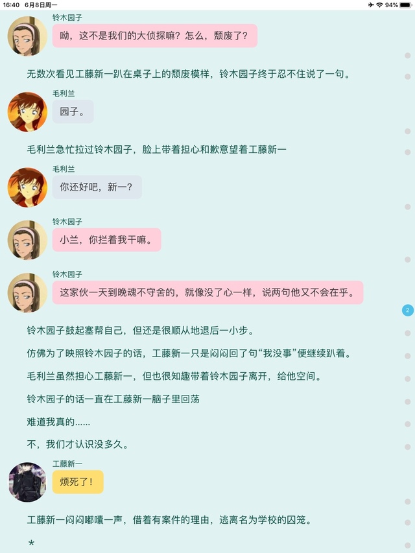Image resolution: width=415 pixels, height=553 pixels.
Task: Click the Wi-Fi icon in status bar
Action: coord(380,5)
